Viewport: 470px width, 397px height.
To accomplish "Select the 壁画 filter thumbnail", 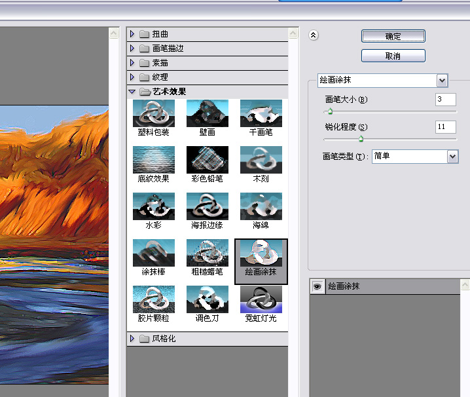I will pos(207,113).
